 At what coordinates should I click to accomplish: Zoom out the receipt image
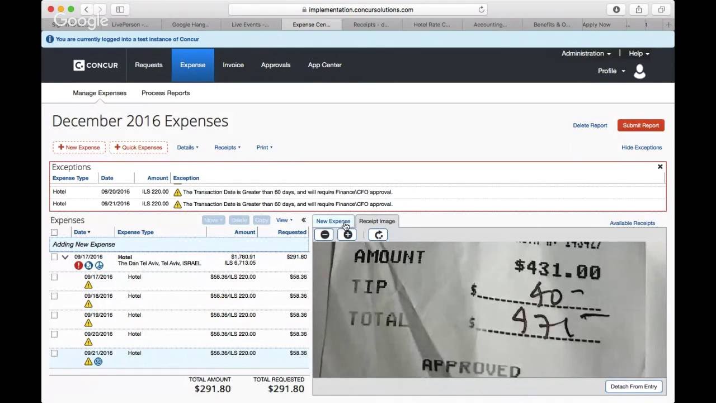[324, 235]
